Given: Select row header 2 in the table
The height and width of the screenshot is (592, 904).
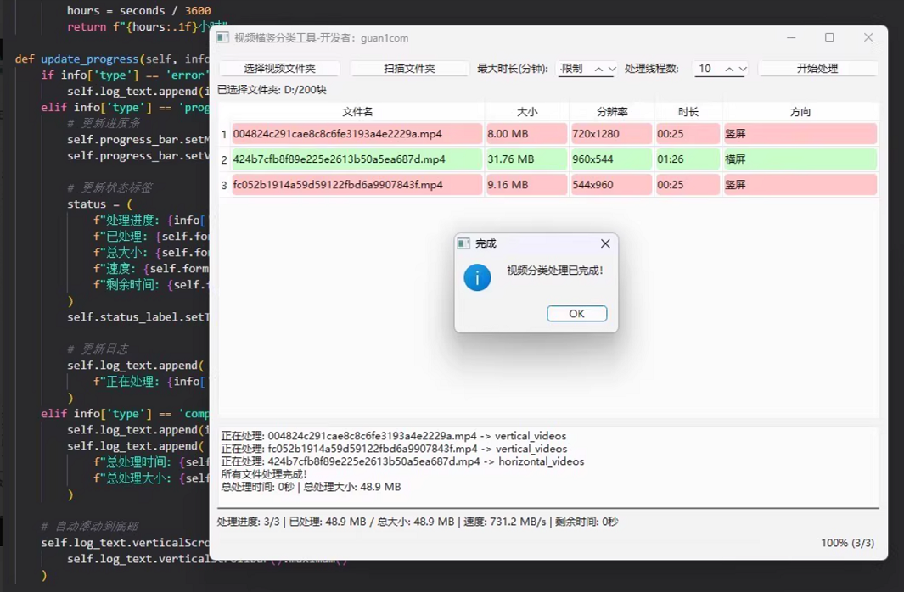Looking at the screenshot, I should pyautogui.click(x=224, y=159).
